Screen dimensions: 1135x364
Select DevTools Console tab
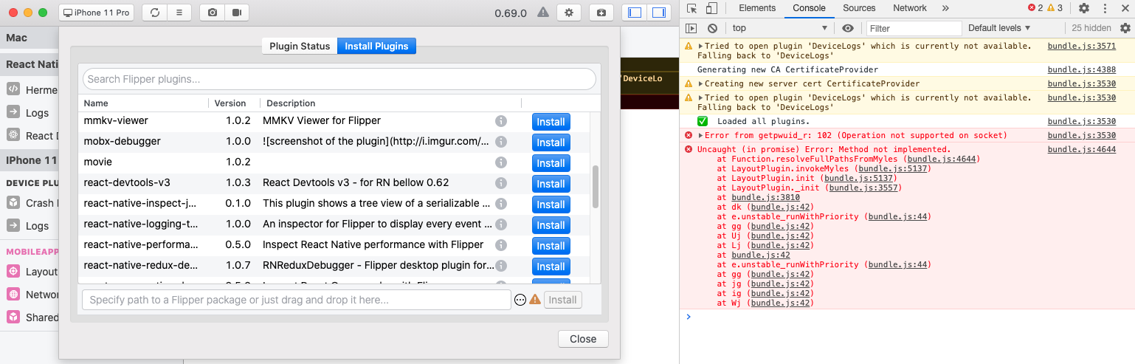810,8
